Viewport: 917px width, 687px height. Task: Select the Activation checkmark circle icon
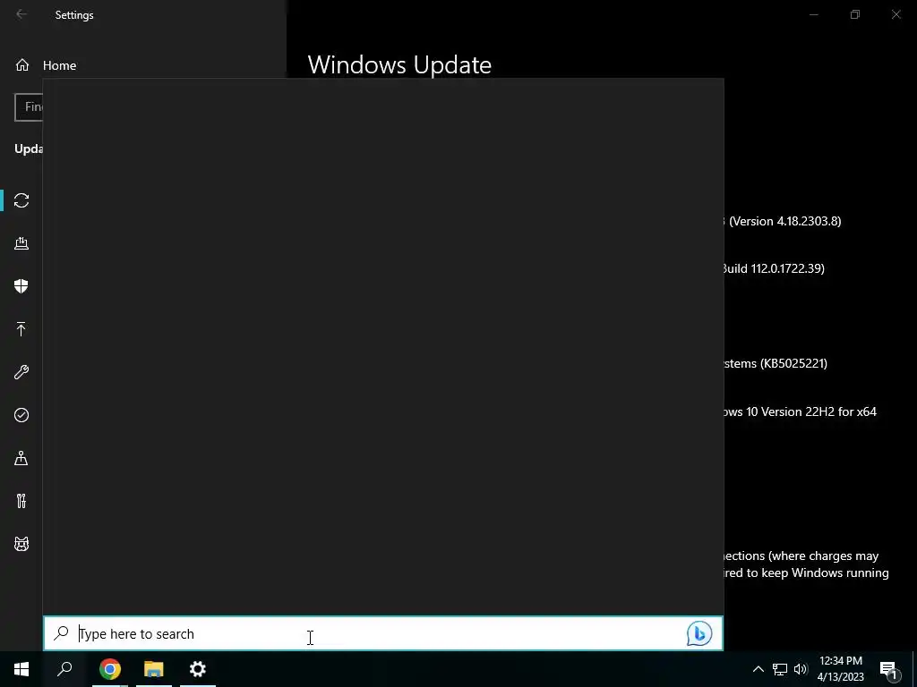[21, 415]
